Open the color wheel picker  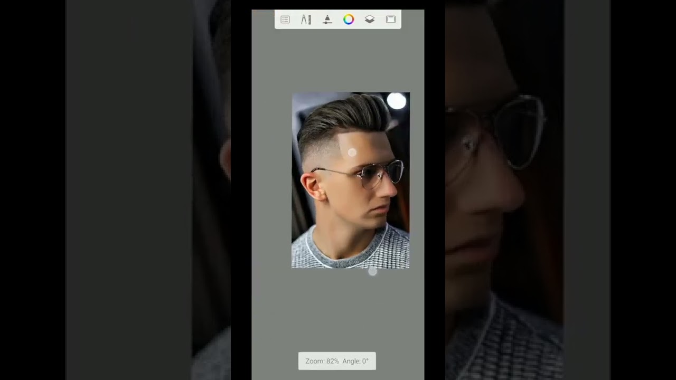click(349, 20)
